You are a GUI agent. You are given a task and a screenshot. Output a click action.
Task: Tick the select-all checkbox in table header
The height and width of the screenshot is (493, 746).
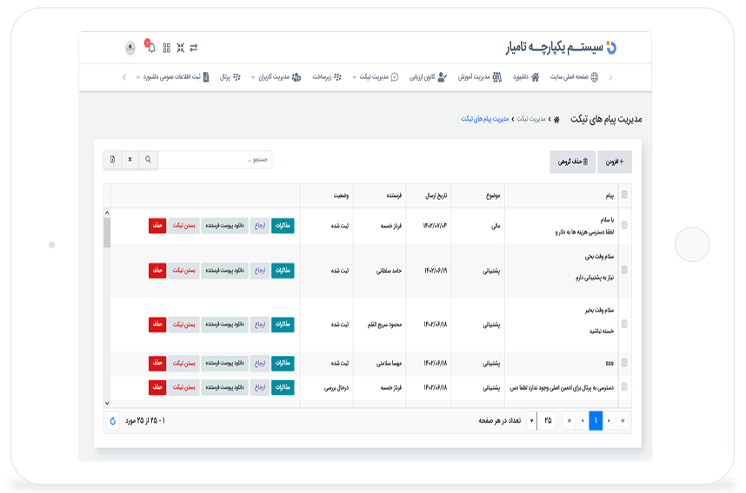tap(624, 194)
